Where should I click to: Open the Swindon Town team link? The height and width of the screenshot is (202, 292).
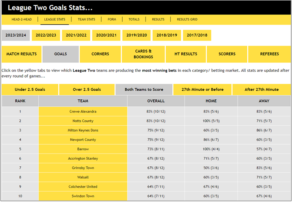coord(83,196)
